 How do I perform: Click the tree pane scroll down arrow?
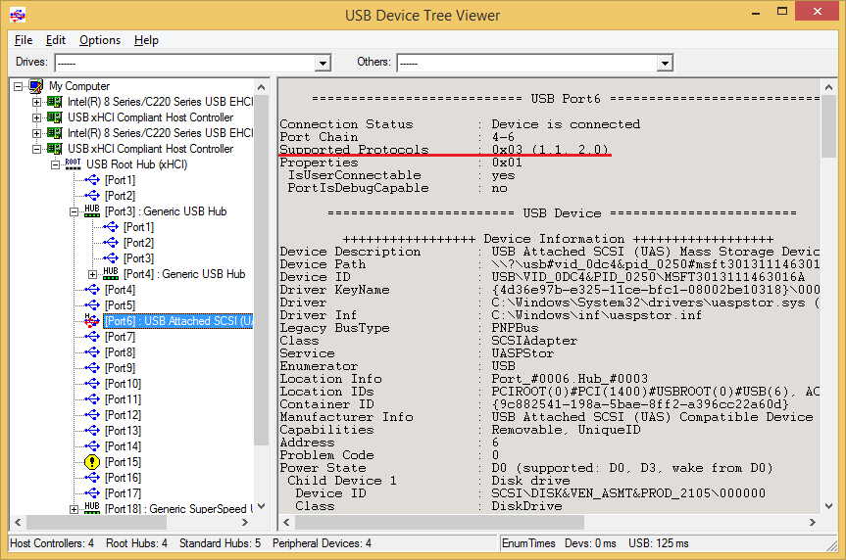(261, 506)
